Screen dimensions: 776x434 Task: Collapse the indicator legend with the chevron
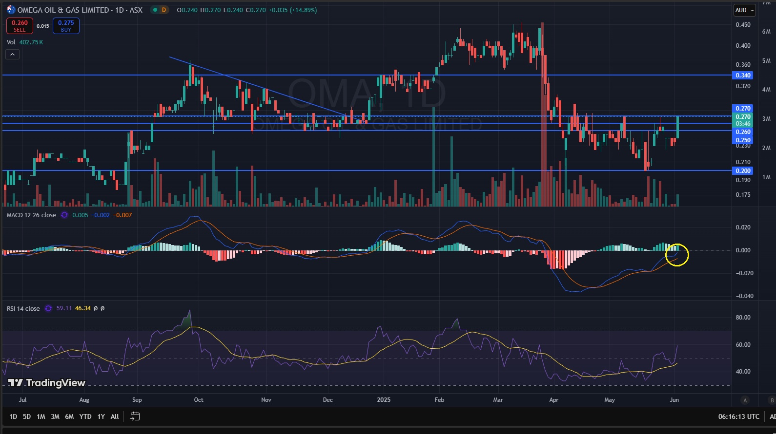(x=12, y=55)
